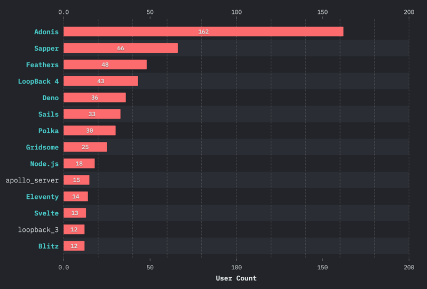Click the Gridsome bar showing 25

[x=85, y=147]
